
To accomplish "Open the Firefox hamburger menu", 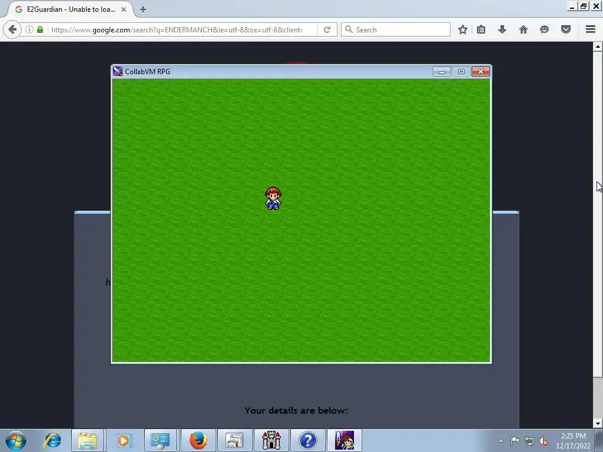I will tap(591, 29).
